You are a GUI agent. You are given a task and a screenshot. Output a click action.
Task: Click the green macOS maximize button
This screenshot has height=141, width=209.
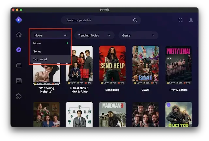point(21,10)
